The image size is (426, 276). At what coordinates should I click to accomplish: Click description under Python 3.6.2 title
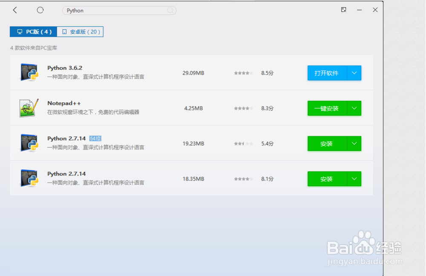tap(95, 77)
